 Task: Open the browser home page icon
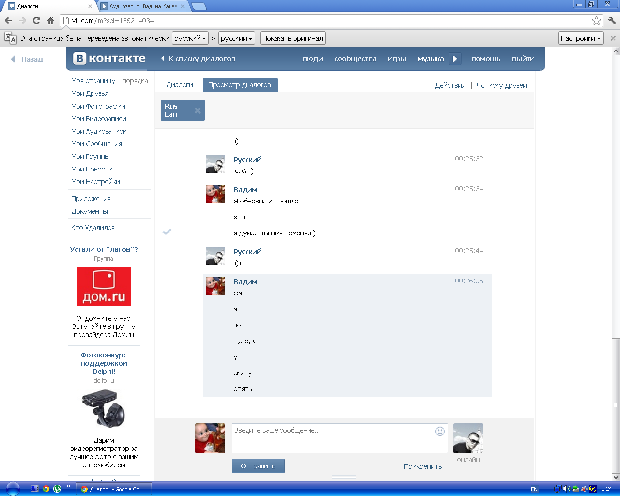[50, 20]
